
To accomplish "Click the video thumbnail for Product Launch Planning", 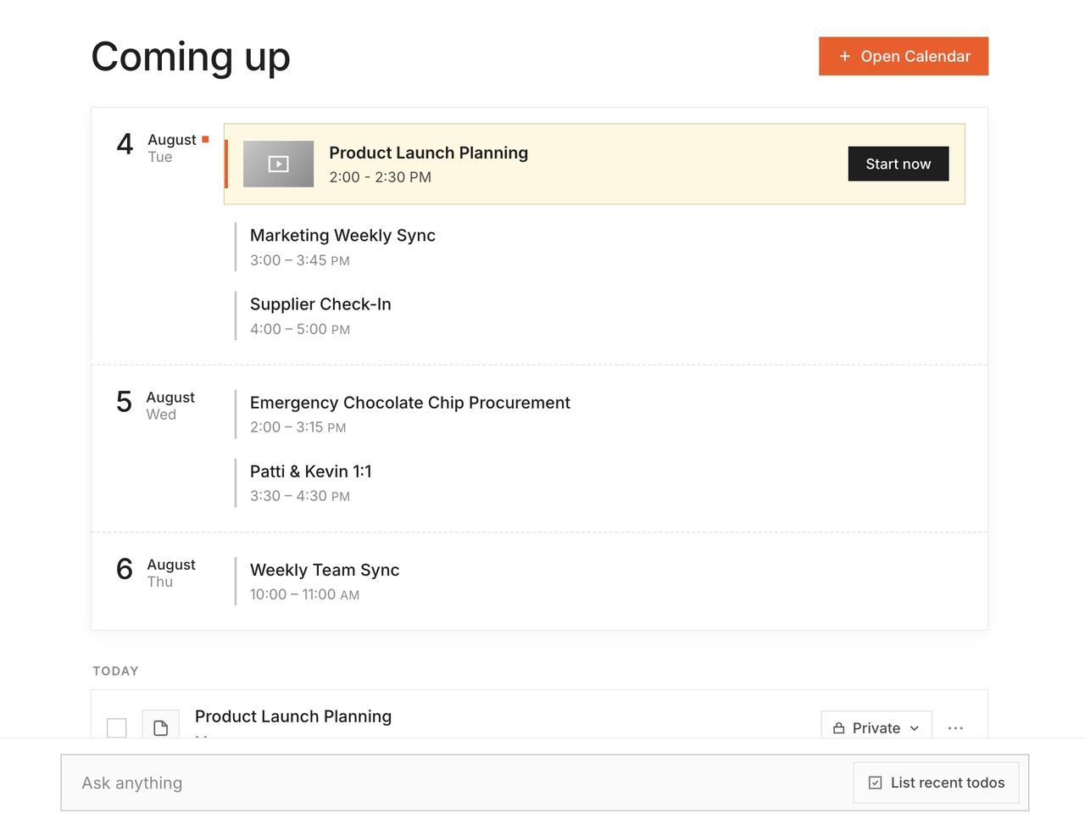I will pos(278,164).
